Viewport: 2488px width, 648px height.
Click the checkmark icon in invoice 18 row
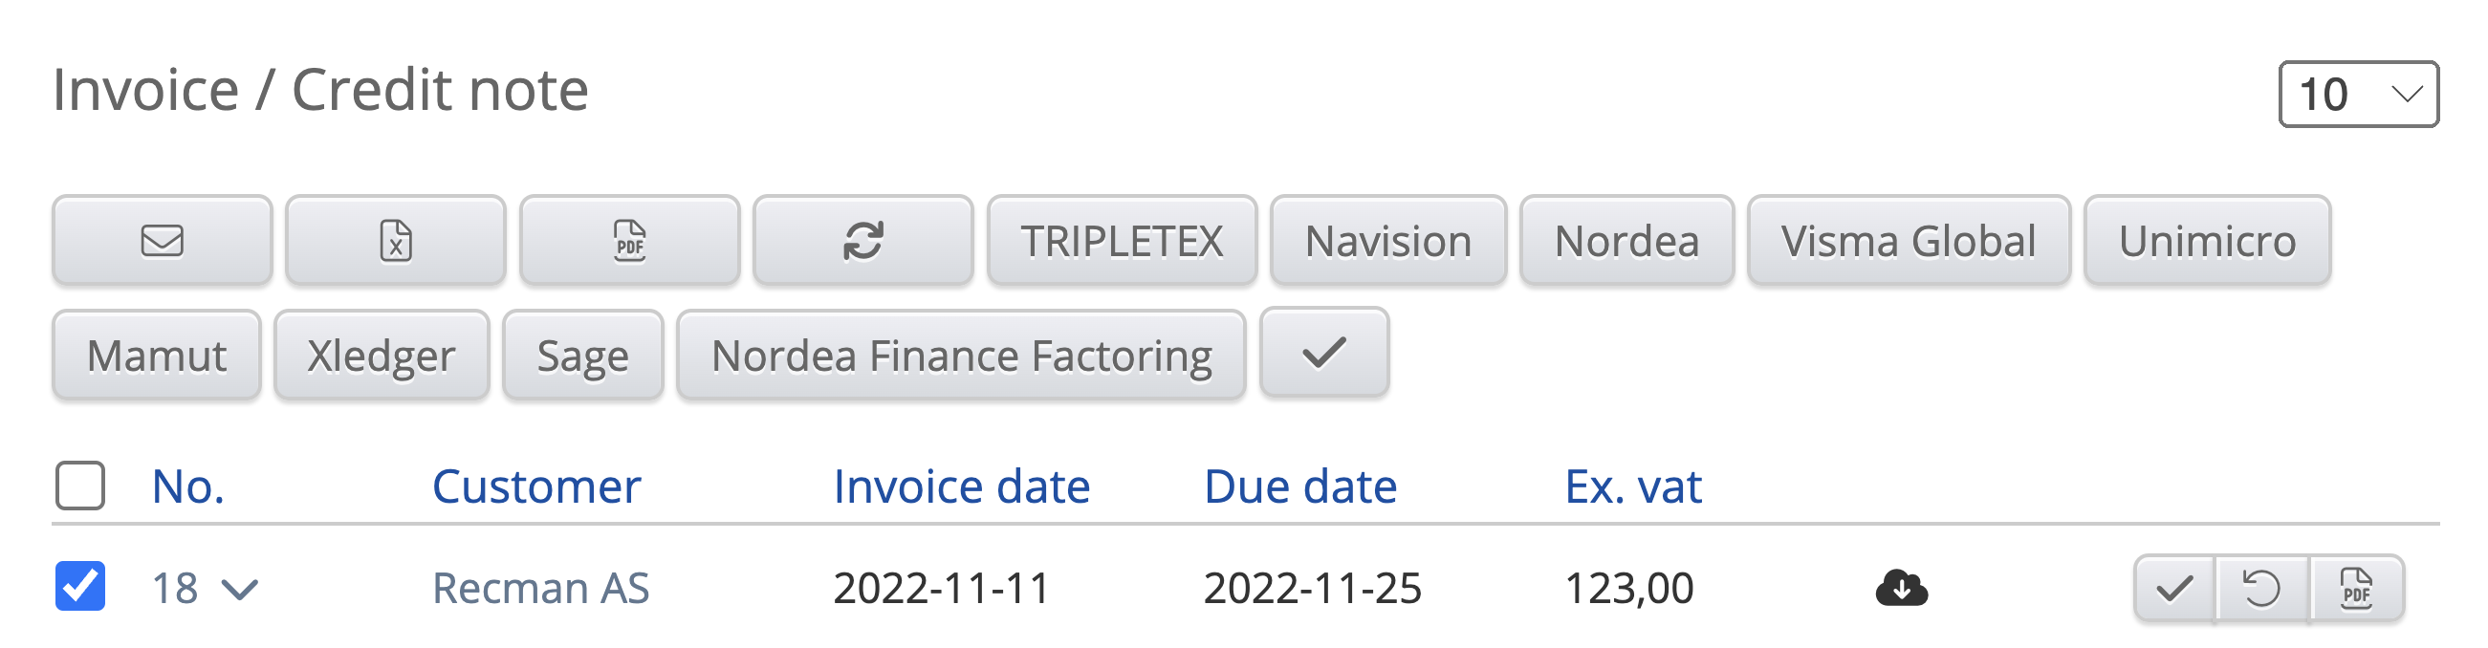pyautogui.click(x=2175, y=588)
